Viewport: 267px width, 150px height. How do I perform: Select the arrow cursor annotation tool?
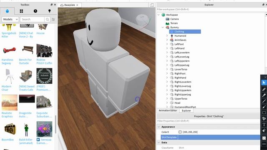point(264,82)
